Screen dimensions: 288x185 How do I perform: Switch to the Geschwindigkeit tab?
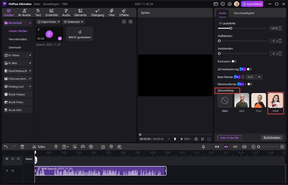(x=244, y=13)
